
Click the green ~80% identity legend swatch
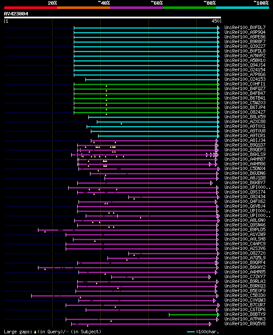(x=189, y=8)
